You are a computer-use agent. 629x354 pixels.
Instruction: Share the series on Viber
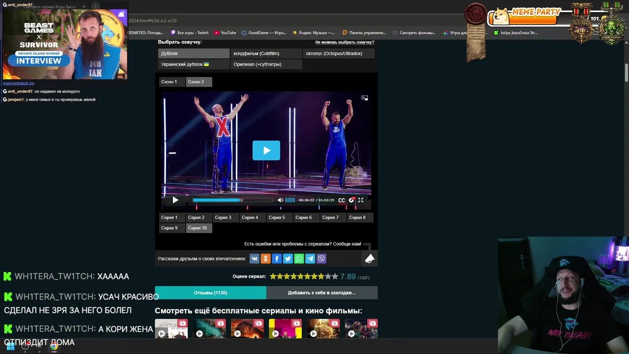pos(321,259)
